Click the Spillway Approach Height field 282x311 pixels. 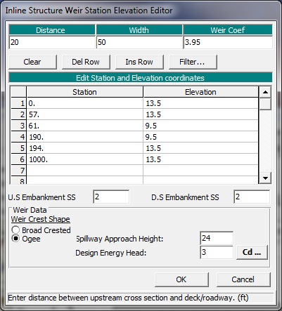click(217, 238)
